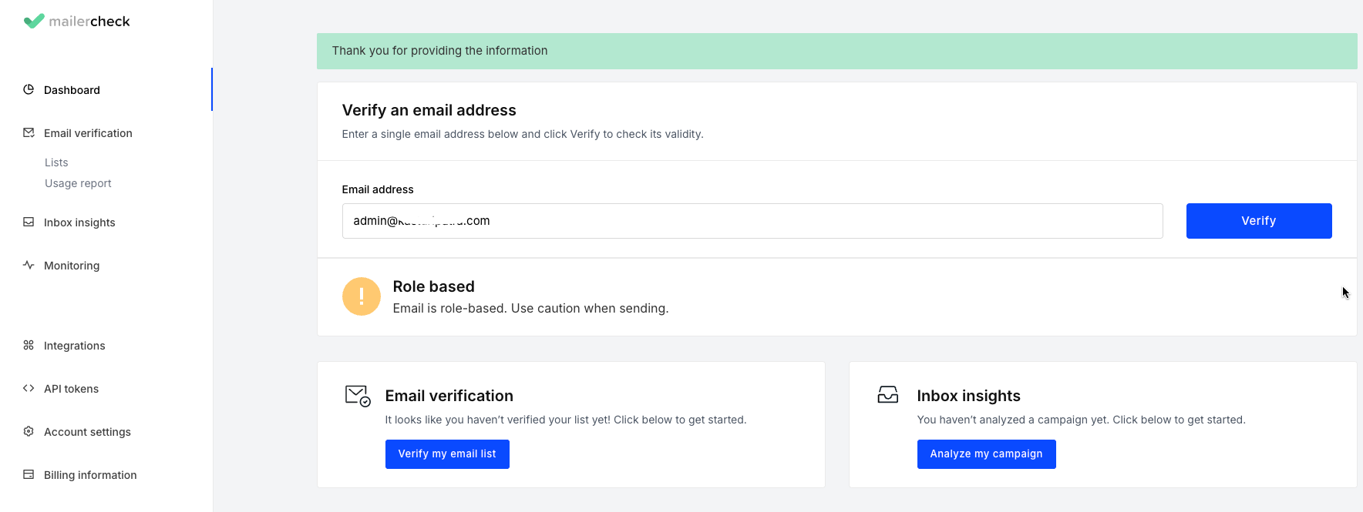Click the Account settings gear icon
The width and height of the screenshot is (1363, 512).
click(29, 431)
